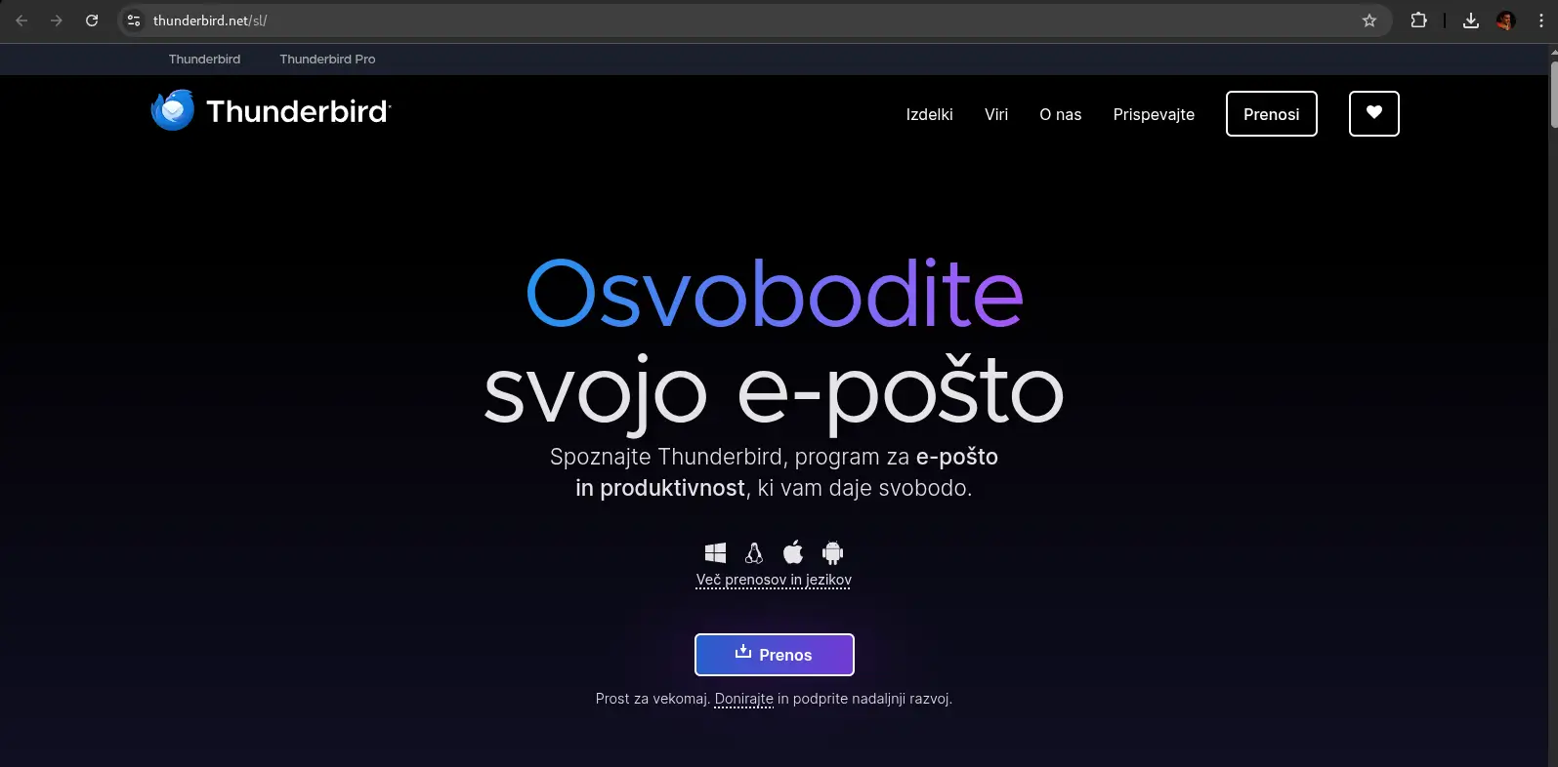Open Chrome three-dot menu
Screen dimensions: 1558x767
(1541, 20)
